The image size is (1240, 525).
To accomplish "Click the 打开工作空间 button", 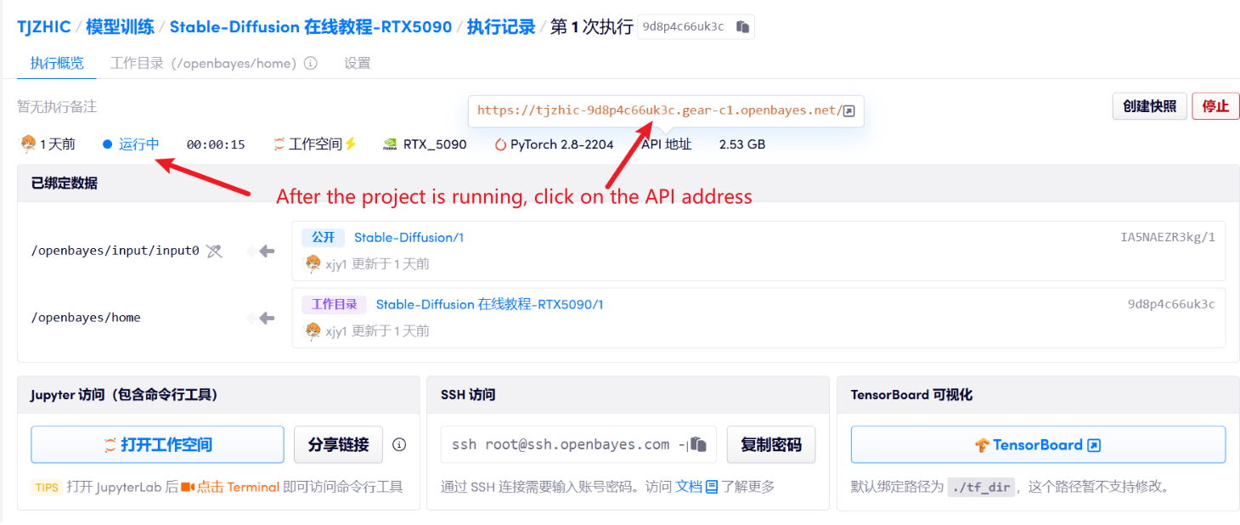I will tap(157, 444).
